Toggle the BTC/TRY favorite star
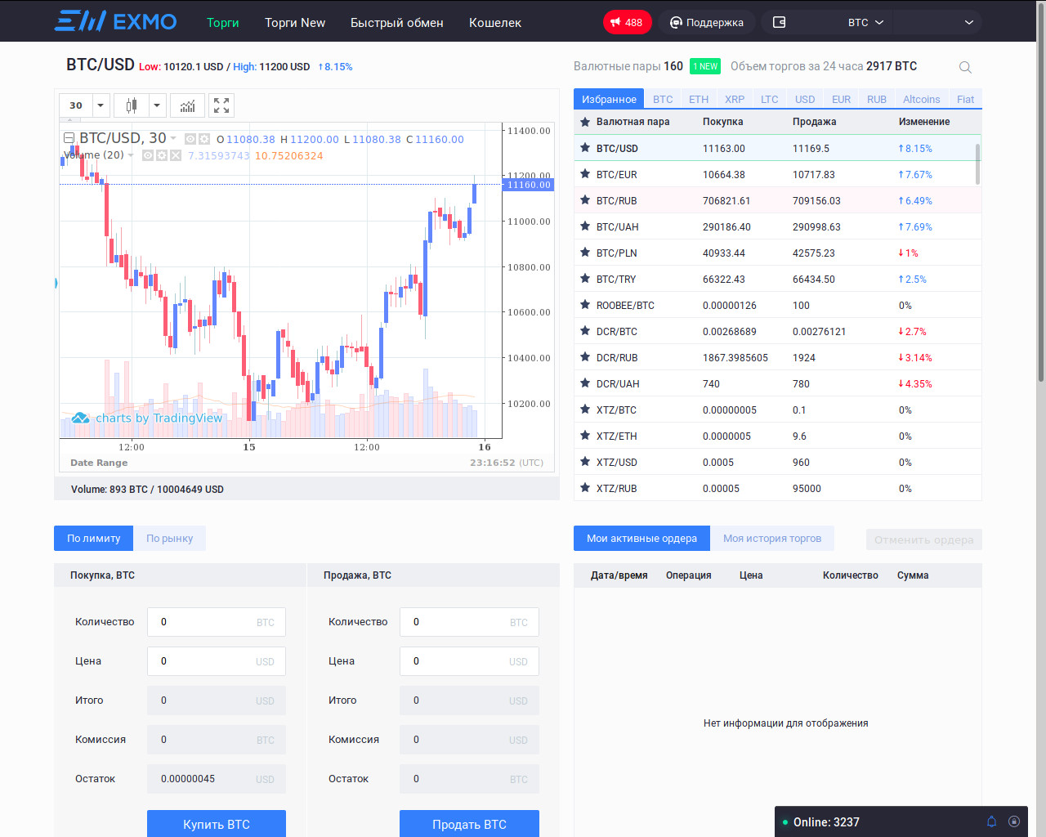The height and width of the screenshot is (837, 1046). pos(585,279)
